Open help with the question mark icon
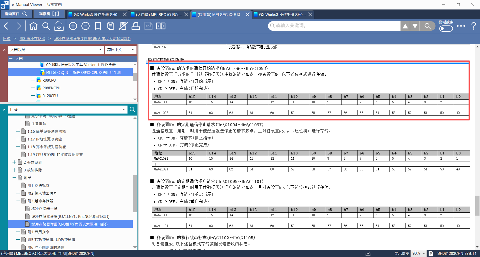The width and height of the screenshot is (480, 257). (x=473, y=26)
